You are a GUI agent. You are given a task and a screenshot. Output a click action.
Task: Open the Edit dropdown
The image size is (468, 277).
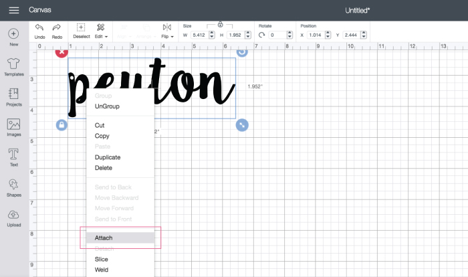pos(101,31)
